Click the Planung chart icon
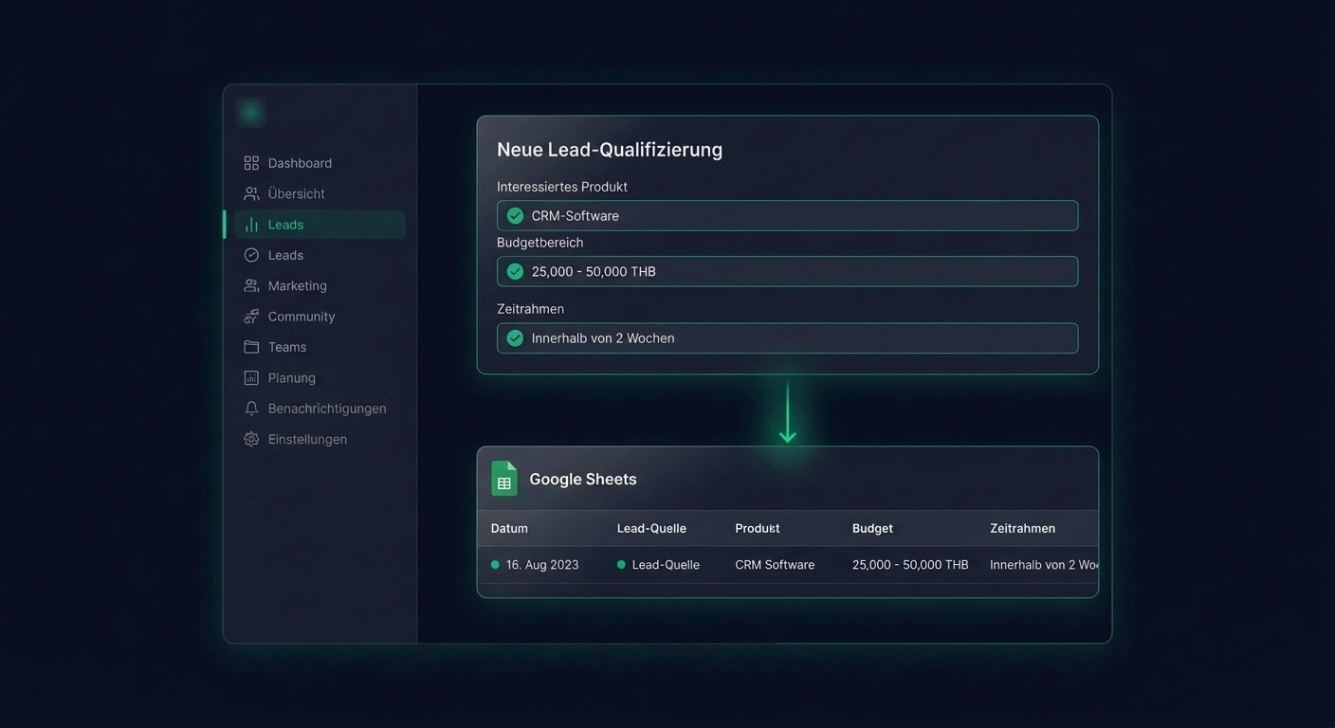 [251, 377]
